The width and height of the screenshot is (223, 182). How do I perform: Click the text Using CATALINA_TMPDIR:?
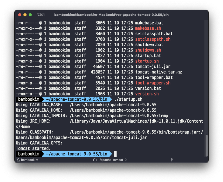click(41, 116)
